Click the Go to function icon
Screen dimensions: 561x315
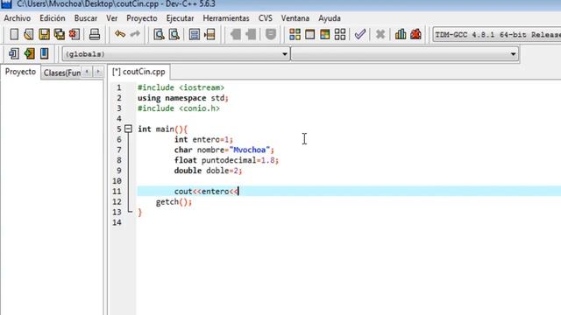click(x=195, y=34)
